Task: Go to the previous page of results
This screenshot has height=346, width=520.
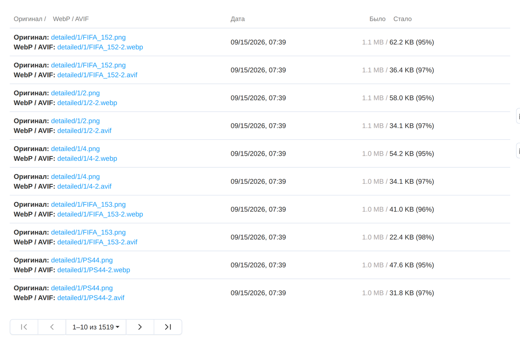Action: (x=52, y=327)
